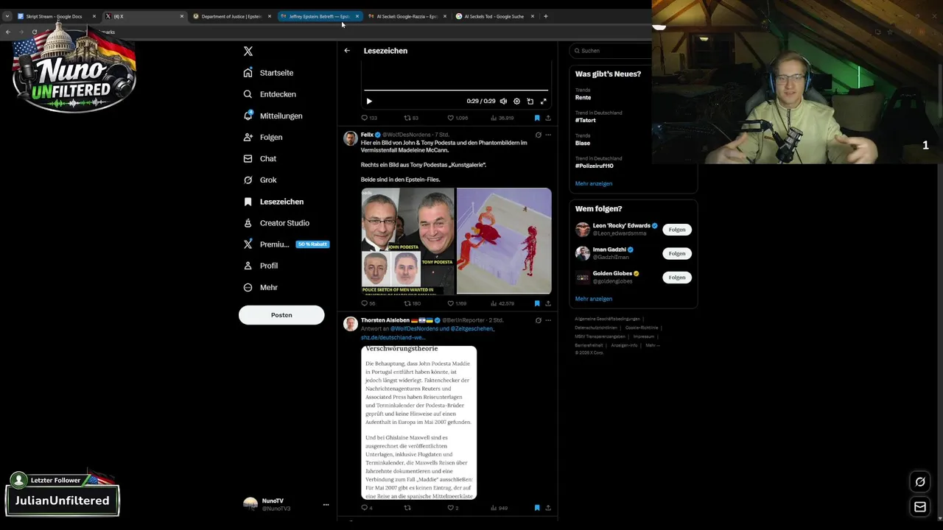Remove bookmark on the top video post
Viewport: 943px width, 530px height.
[537, 118]
